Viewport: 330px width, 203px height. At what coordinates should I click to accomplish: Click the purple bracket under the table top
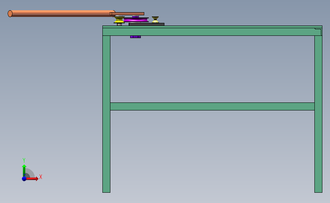[136, 37]
